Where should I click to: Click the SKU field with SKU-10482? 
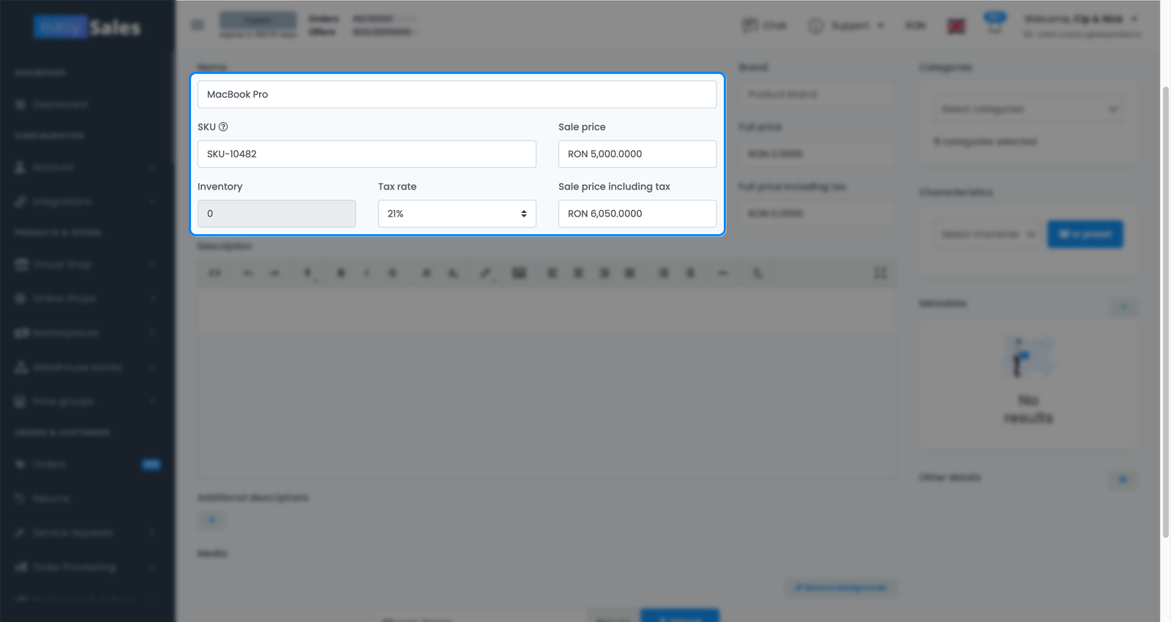click(367, 154)
